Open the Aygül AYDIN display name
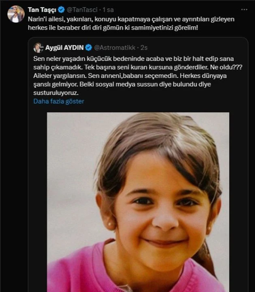This screenshot has width=255, height=292. 65,48
